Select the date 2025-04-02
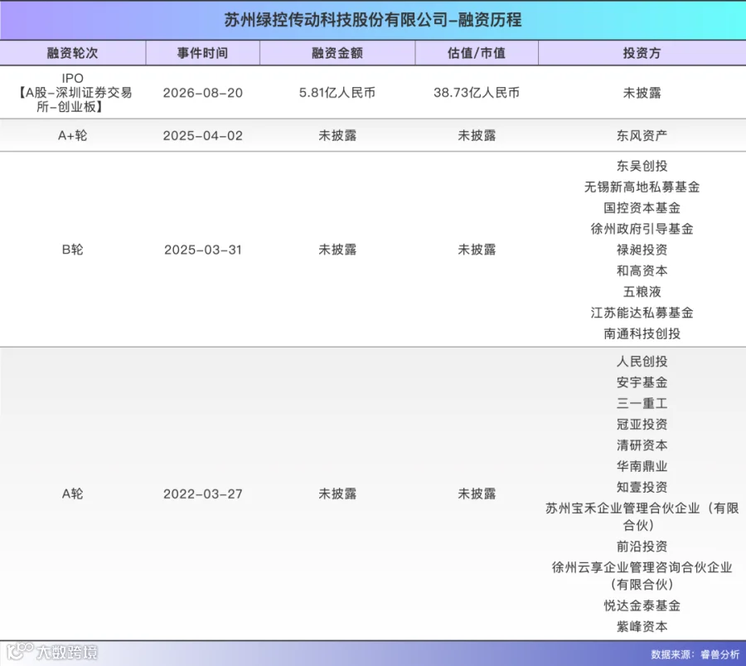 [203, 136]
